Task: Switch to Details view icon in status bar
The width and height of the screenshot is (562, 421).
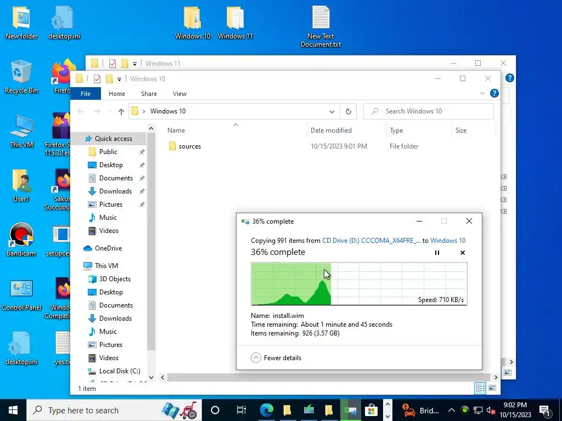Action: pos(480,388)
